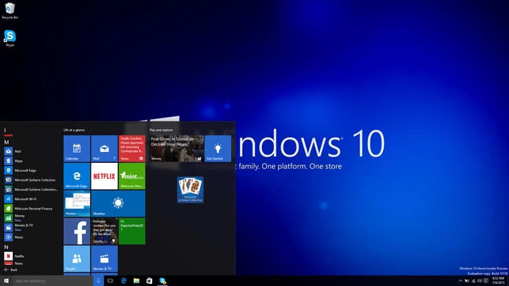Open the volume control in the tray

(x=479, y=281)
